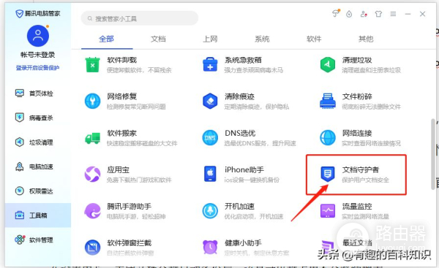The width and height of the screenshot is (439, 268).
Task: Click the 流量监控 title text
Action: click(x=357, y=206)
